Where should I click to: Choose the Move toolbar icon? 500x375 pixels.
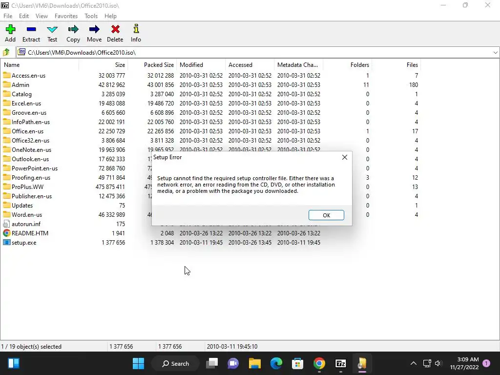[94, 29]
